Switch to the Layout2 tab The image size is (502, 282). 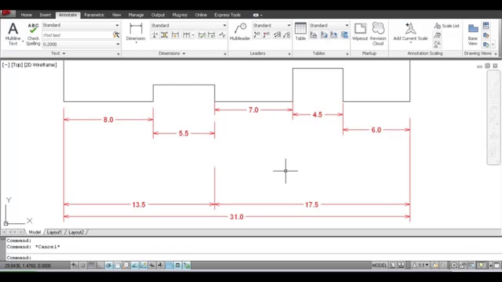(x=76, y=232)
